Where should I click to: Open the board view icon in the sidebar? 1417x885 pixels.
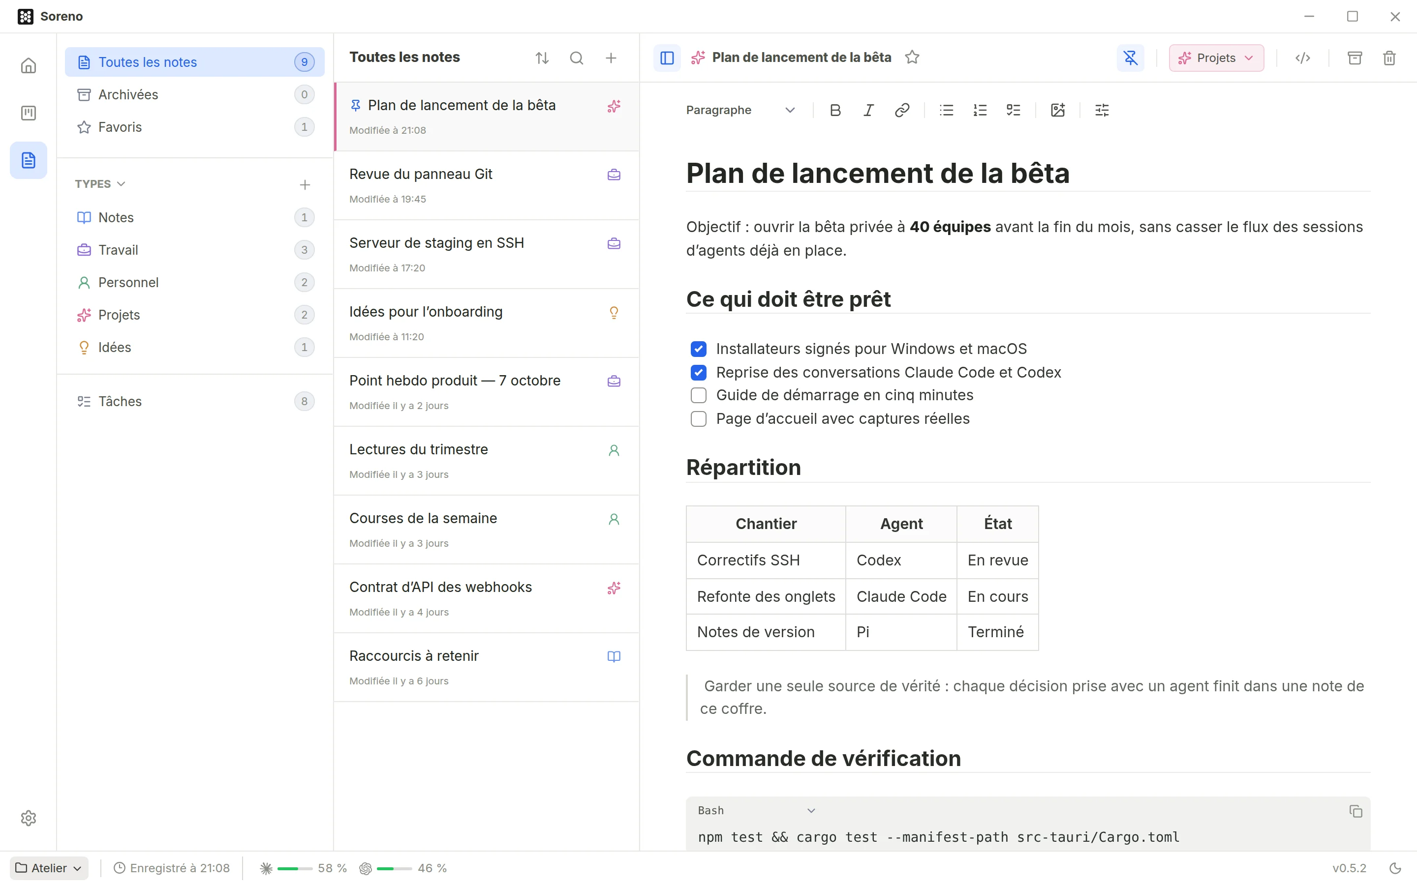(28, 113)
